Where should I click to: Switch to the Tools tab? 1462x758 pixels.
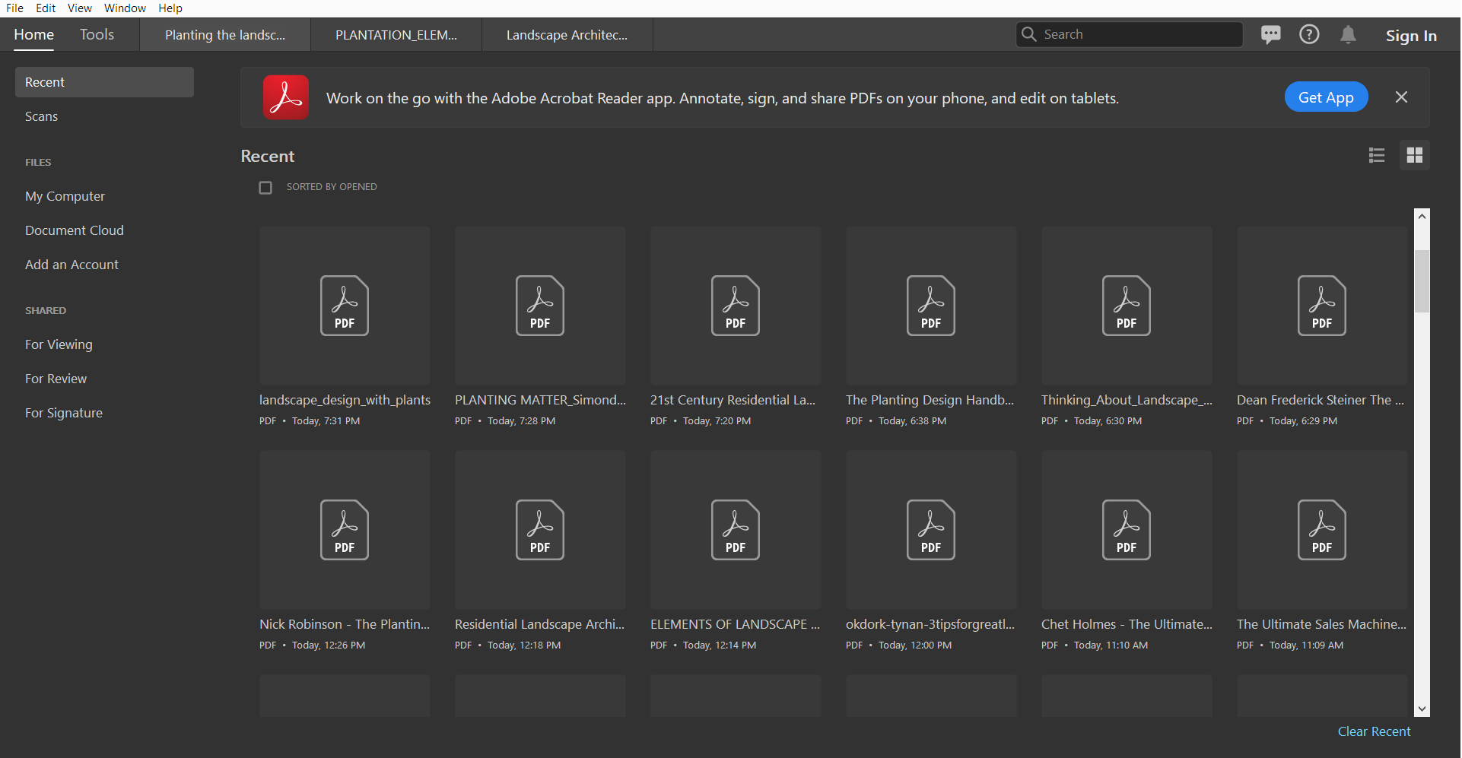(x=97, y=34)
